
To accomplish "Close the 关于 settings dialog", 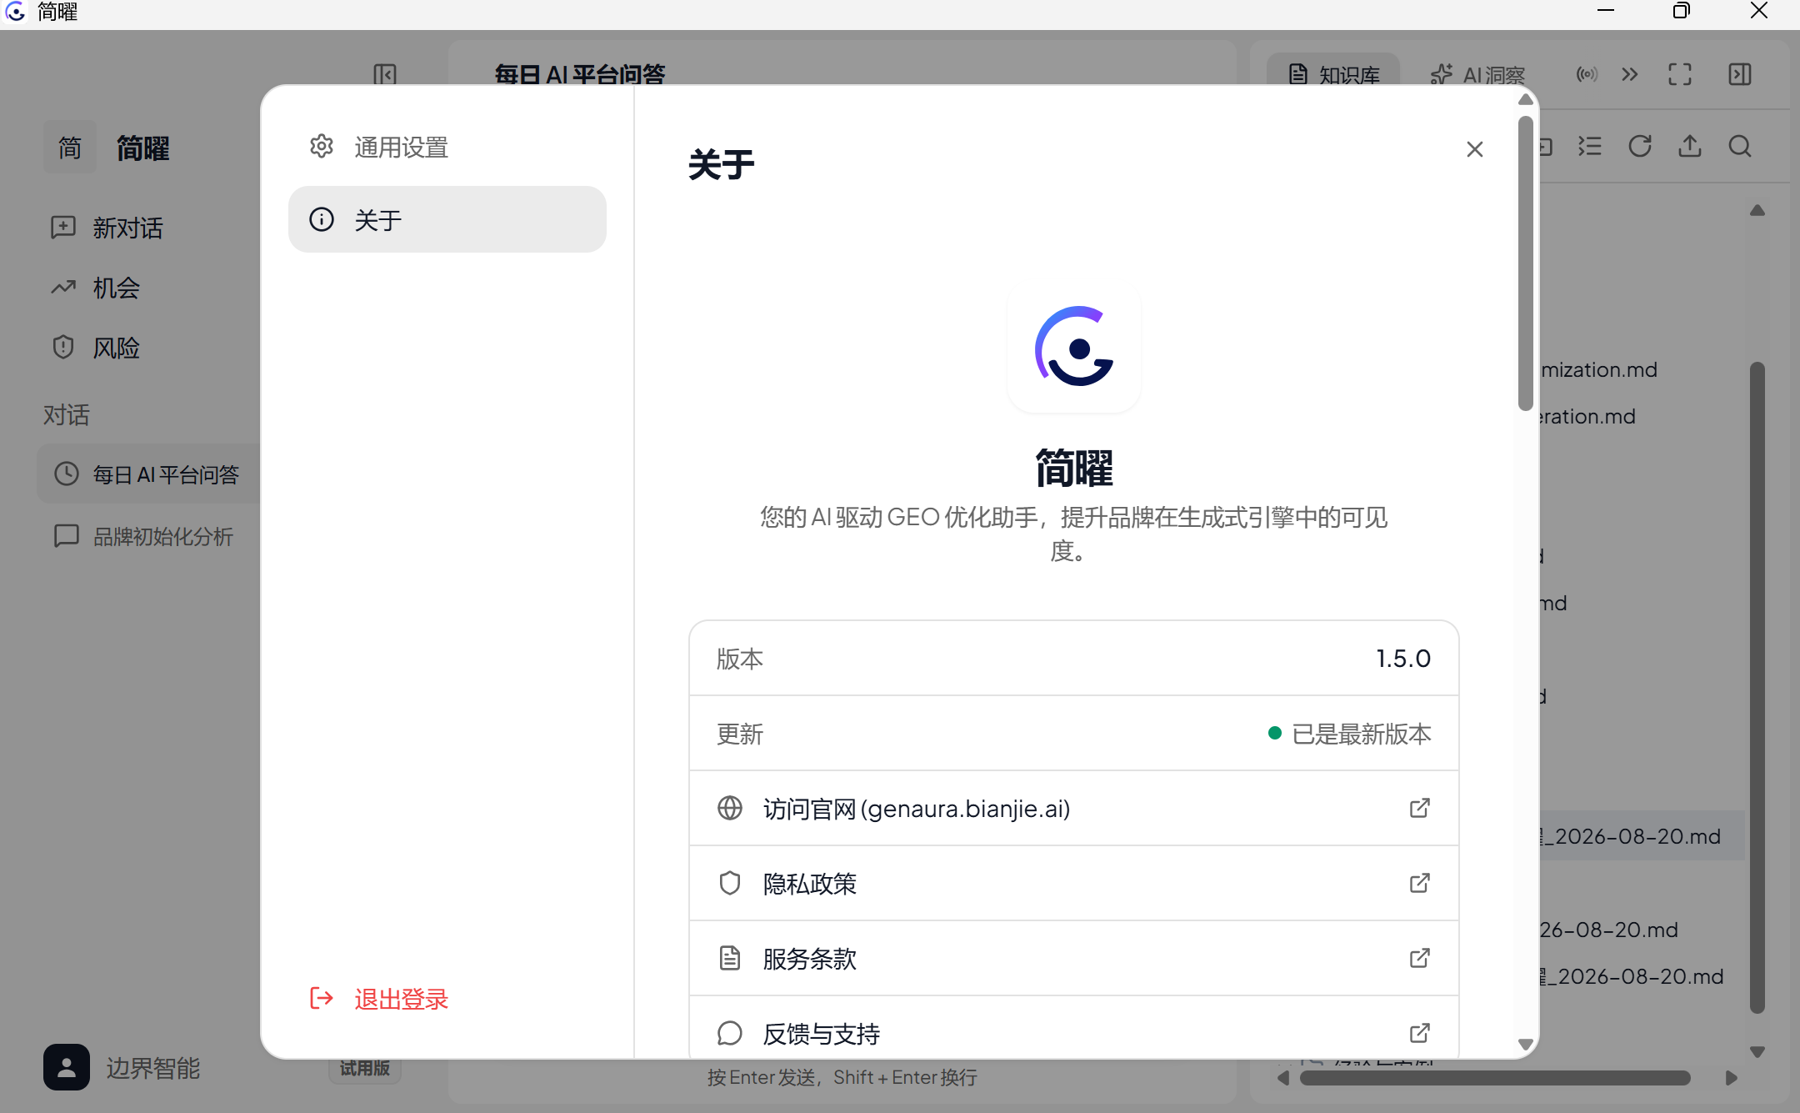I will click(x=1474, y=149).
